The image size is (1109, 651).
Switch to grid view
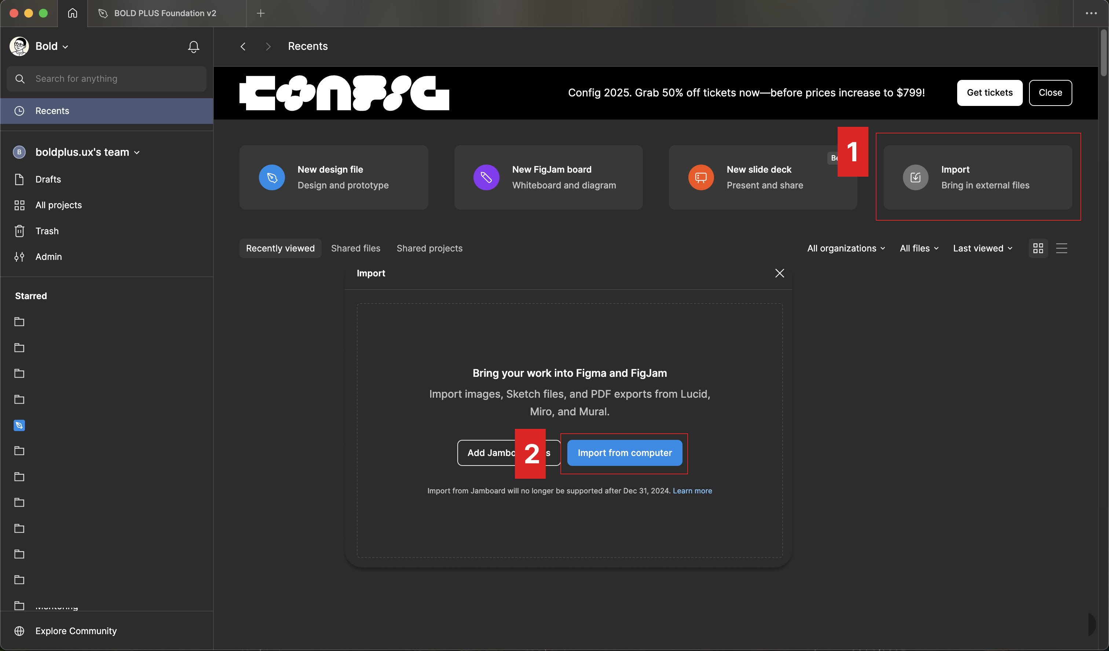1038,248
